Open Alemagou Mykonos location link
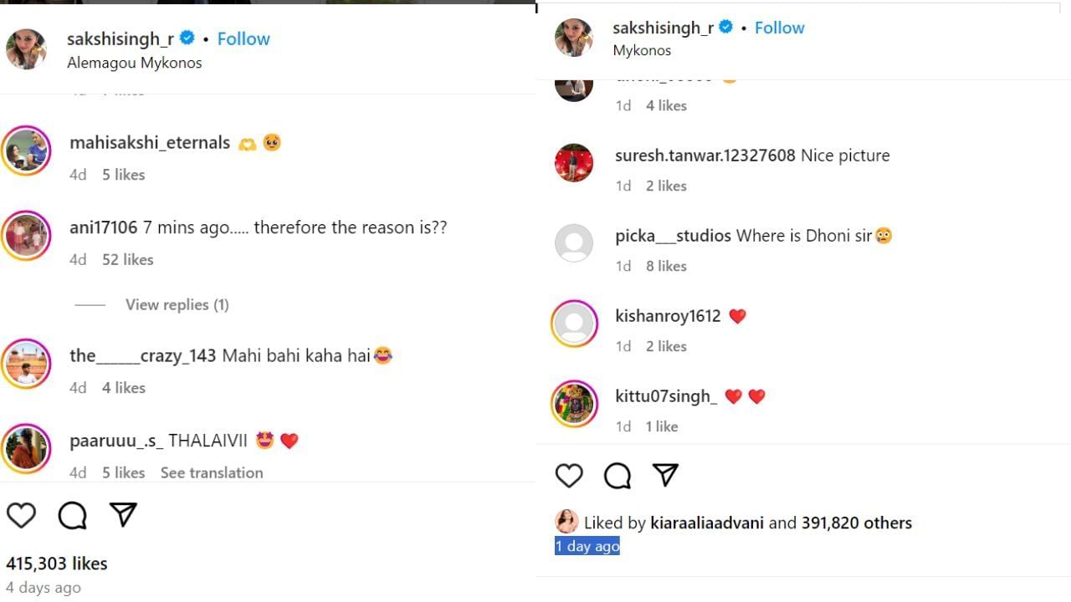 pyautogui.click(x=134, y=63)
